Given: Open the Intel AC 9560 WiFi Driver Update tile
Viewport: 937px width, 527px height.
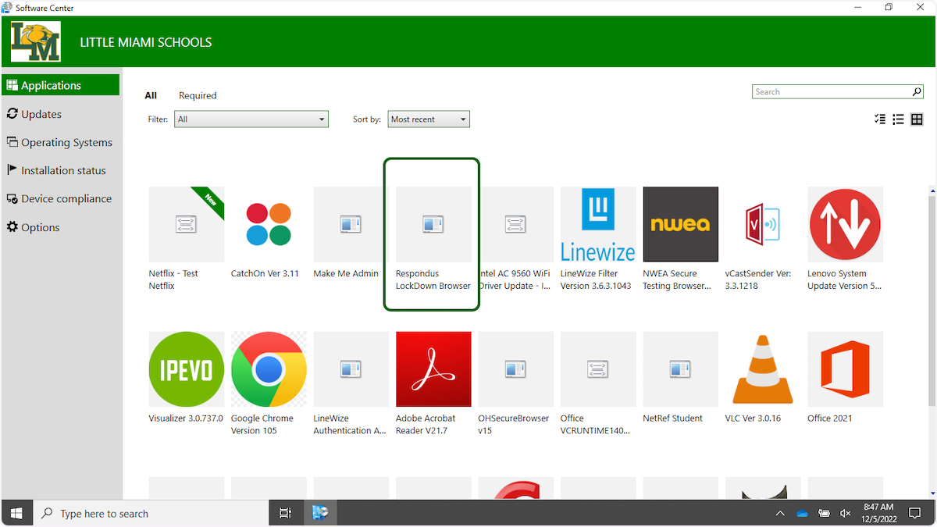Looking at the screenshot, I should 516,225.
